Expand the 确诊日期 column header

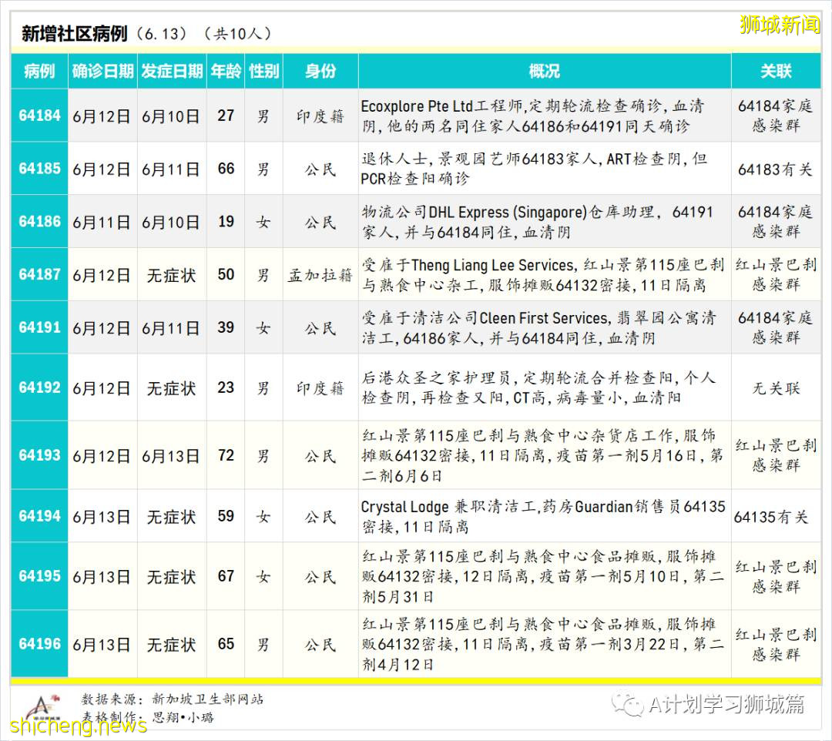101,71
